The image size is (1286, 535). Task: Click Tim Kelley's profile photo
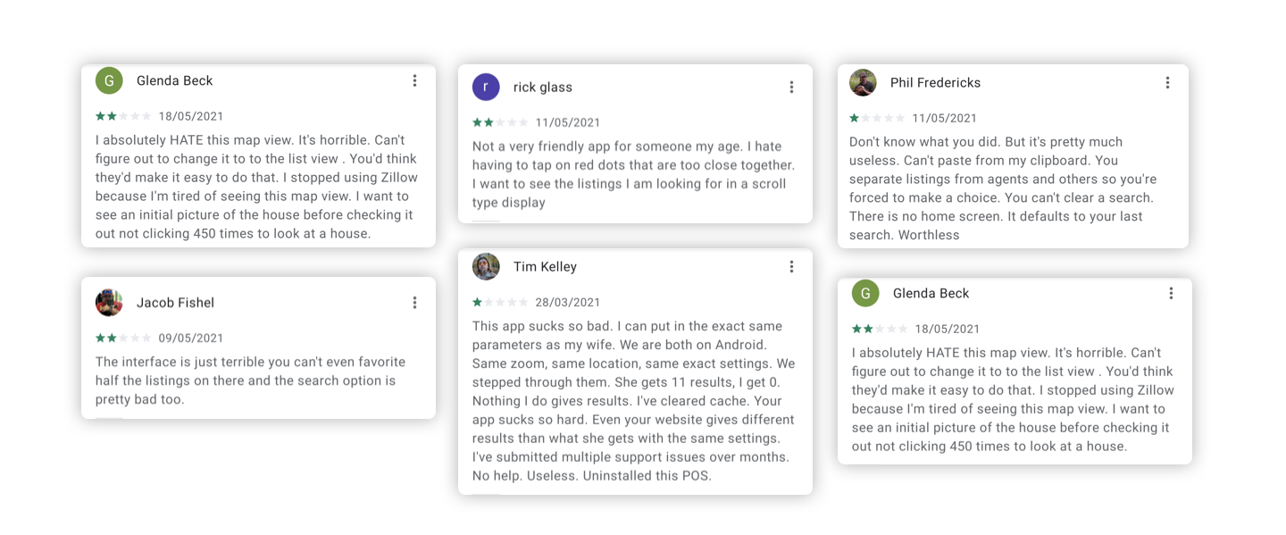(x=485, y=265)
